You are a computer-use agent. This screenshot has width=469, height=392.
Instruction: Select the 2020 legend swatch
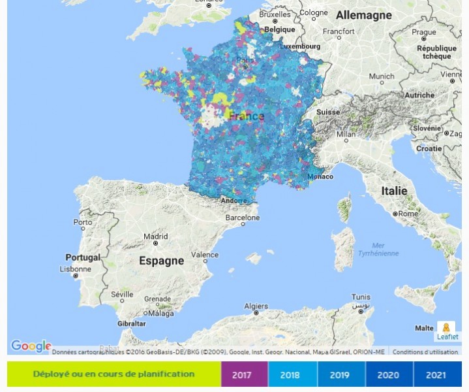389,374
